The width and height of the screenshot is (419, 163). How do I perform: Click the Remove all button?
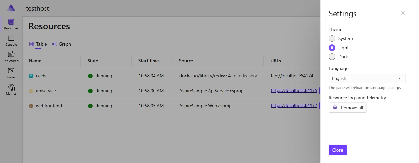(348, 108)
